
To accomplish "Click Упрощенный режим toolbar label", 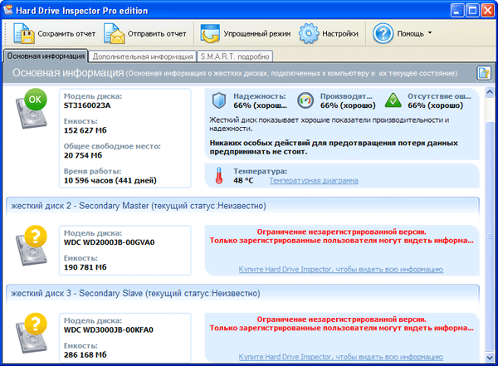I will coord(257,34).
